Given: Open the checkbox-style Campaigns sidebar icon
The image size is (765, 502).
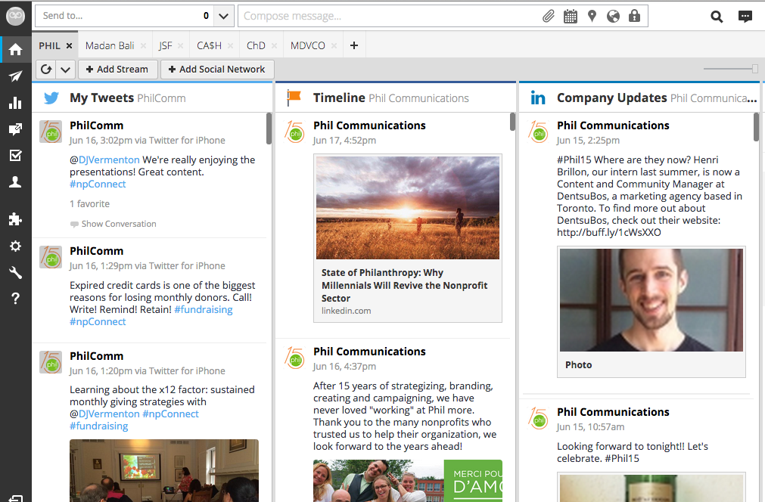Looking at the screenshot, I should (x=15, y=156).
